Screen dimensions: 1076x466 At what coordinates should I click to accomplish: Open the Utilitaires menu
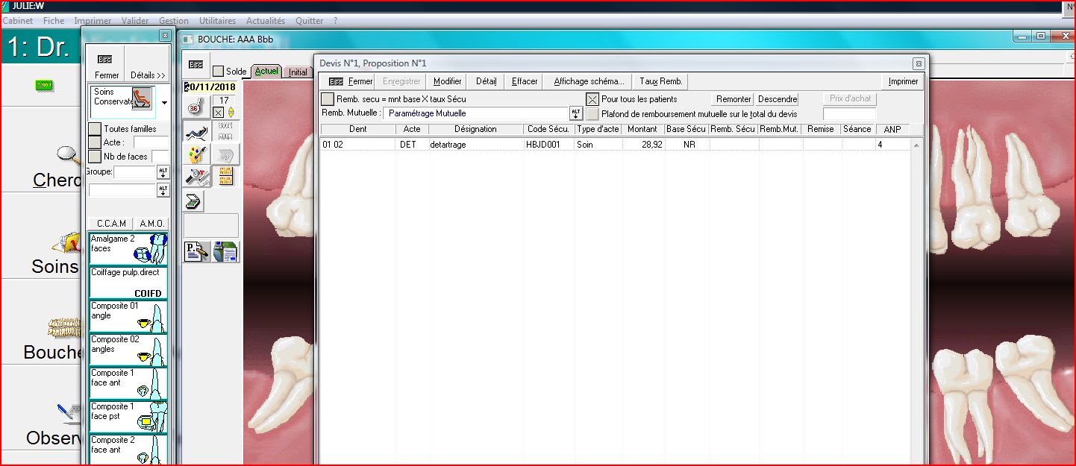(217, 21)
